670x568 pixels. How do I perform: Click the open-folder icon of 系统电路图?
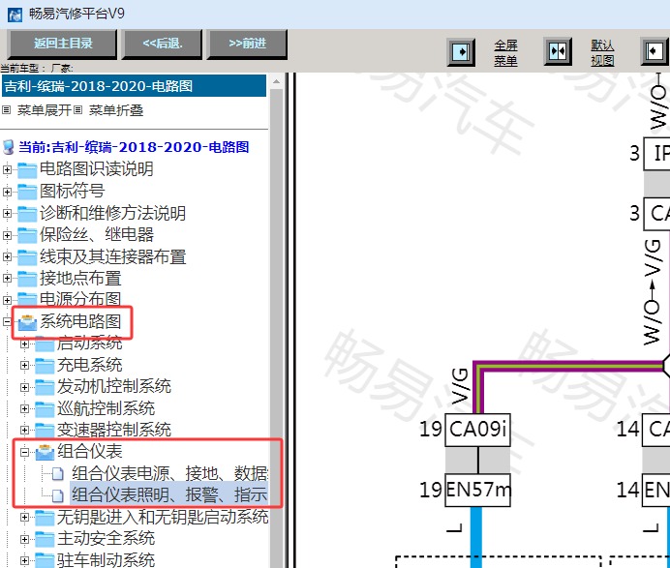tap(28, 322)
